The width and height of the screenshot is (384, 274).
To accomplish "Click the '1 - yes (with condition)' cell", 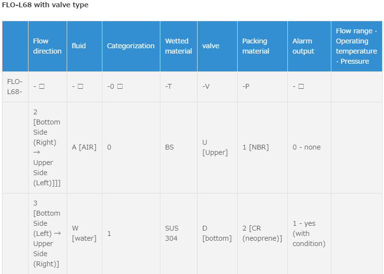I will click(309, 233).
